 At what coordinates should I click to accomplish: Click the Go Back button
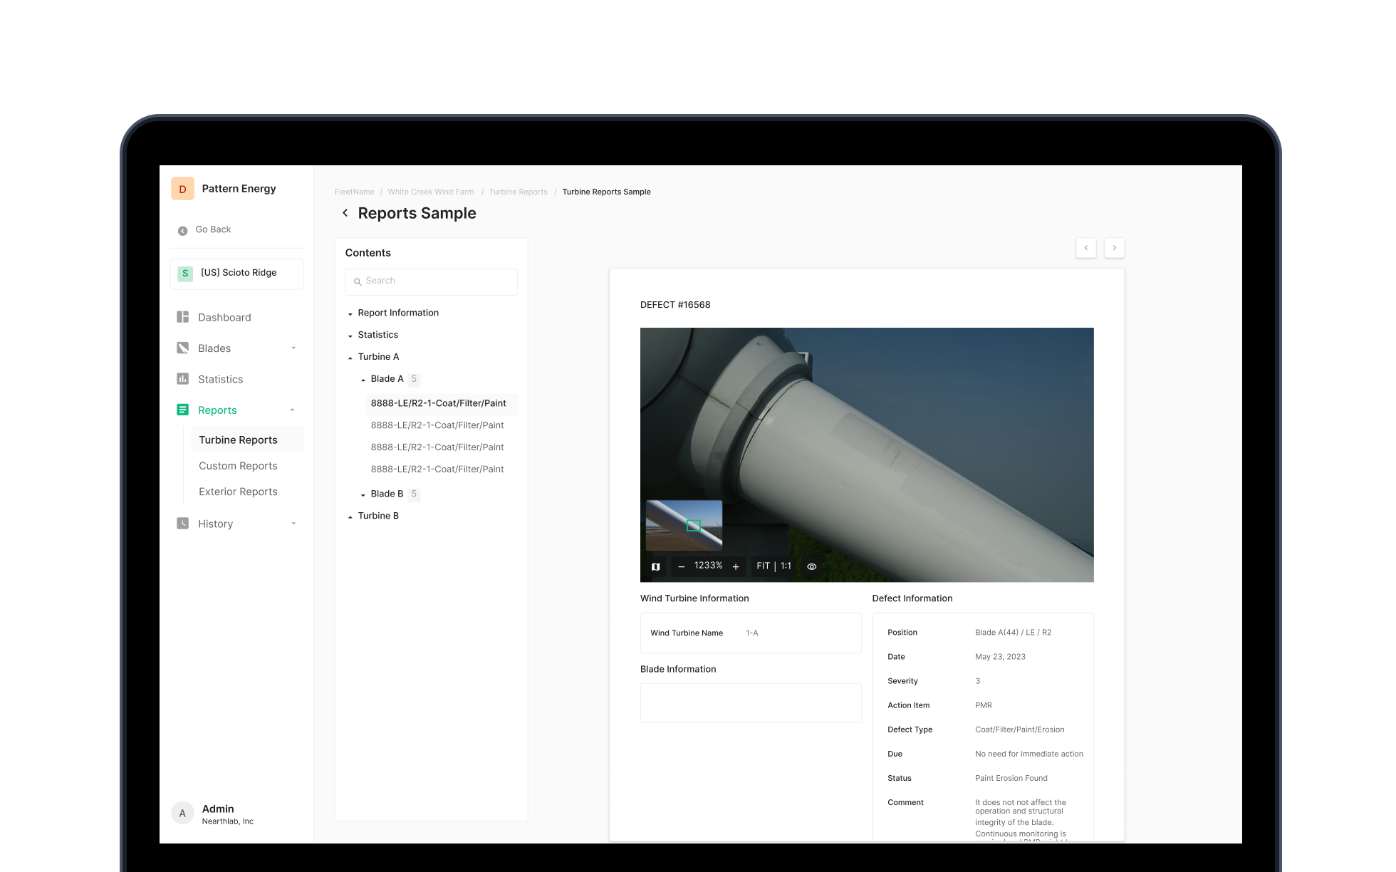tap(212, 229)
